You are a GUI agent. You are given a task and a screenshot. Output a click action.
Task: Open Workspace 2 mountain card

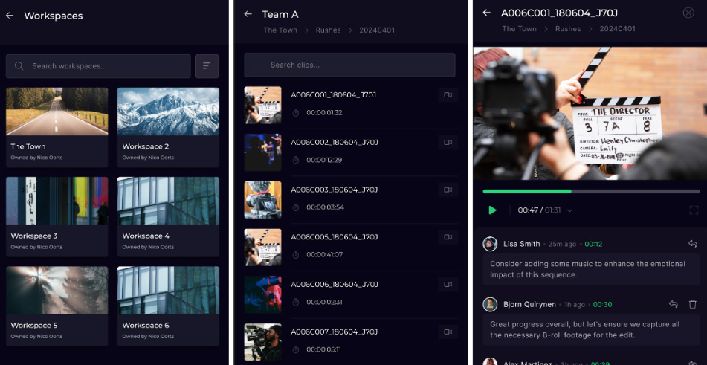168,127
